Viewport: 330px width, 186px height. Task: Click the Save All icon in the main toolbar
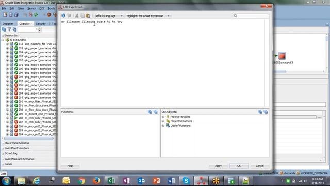[16, 14]
